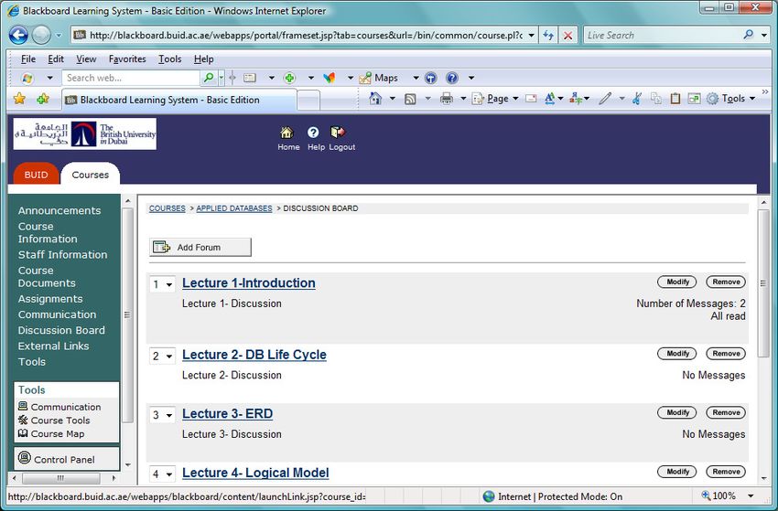Image resolution: width=778 pixels, height=511 pixels.
Task: Open the Tools menu in menu bar
Action: (x=169, y=59)
